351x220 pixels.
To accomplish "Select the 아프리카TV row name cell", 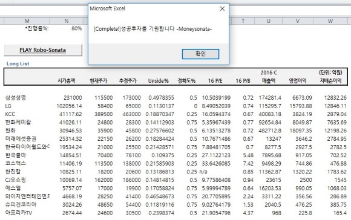I will pos(18,213).
